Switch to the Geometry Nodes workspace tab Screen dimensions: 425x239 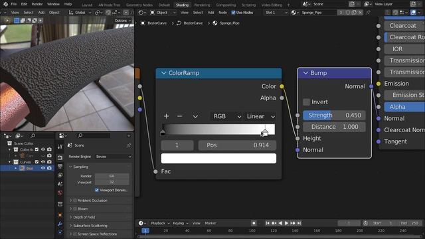pos(139,5)
